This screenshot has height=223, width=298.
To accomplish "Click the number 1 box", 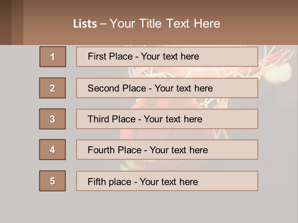I will tap(53, 57).
